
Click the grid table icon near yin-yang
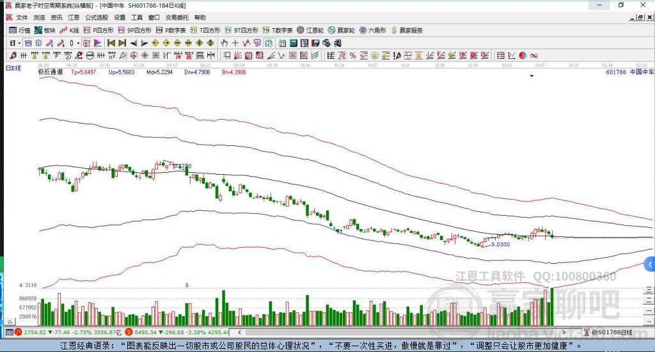click(500, 56)
